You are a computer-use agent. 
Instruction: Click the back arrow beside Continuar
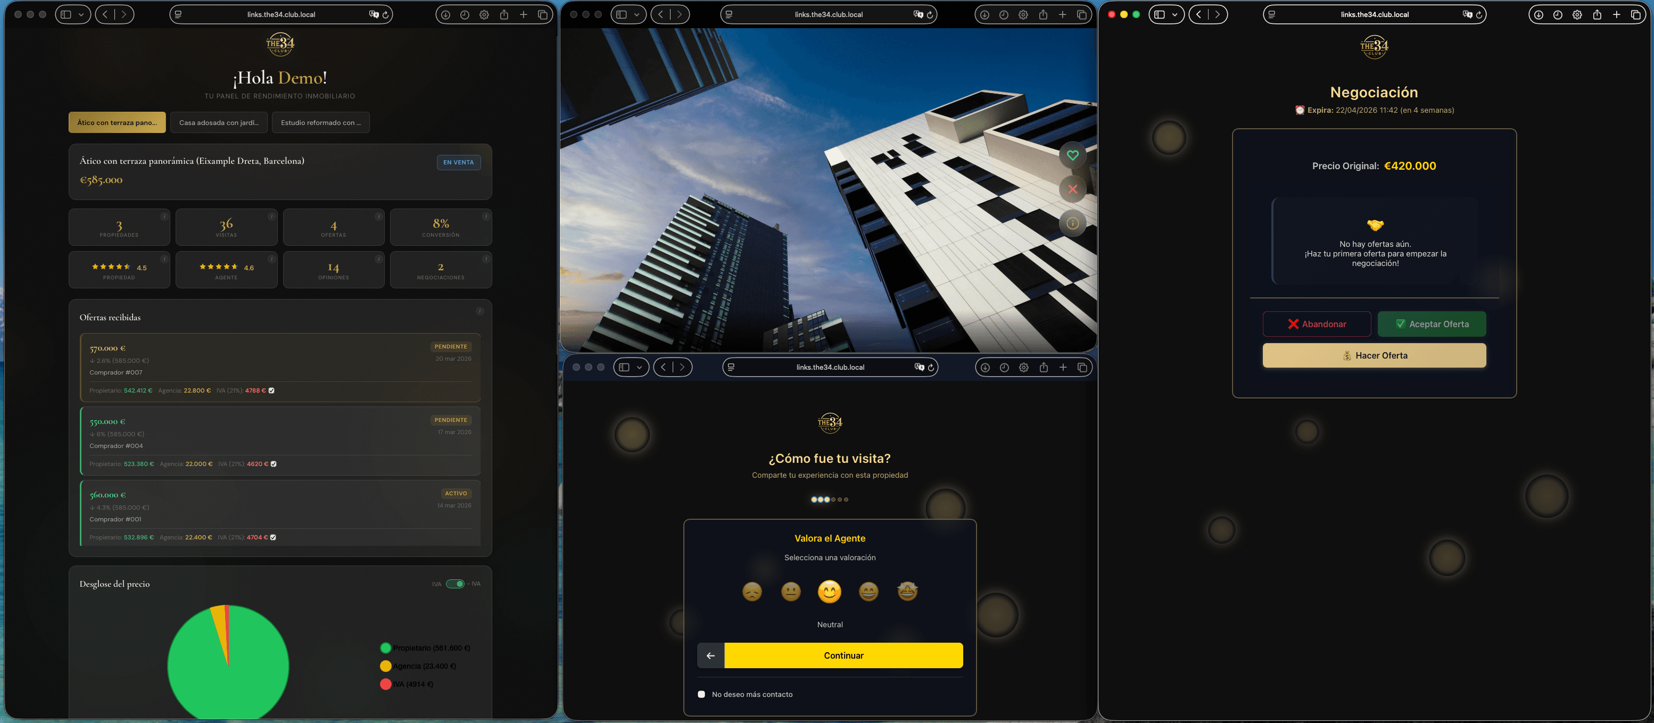click(x=710, y=655)
